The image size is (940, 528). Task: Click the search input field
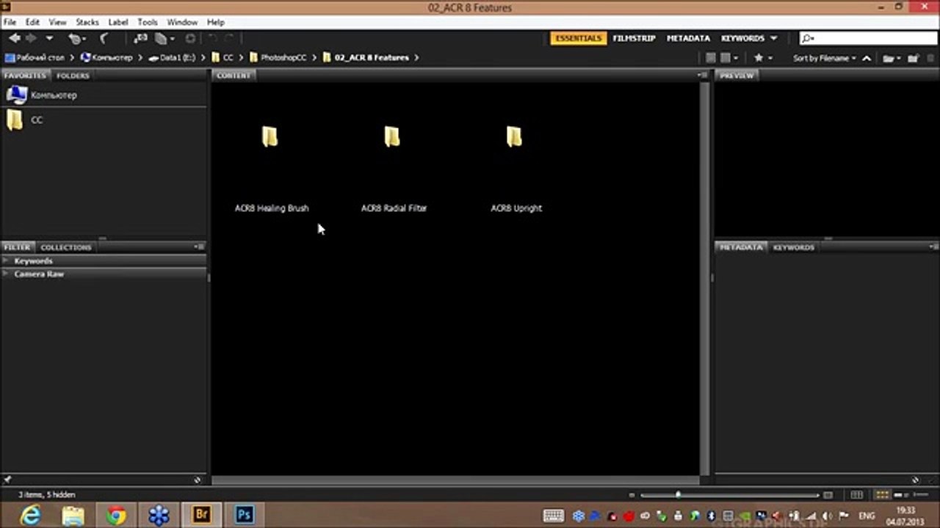pos(868,38)
